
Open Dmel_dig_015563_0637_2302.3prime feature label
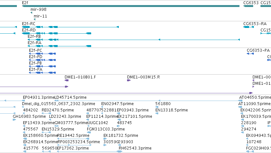[x=58, y=104]
